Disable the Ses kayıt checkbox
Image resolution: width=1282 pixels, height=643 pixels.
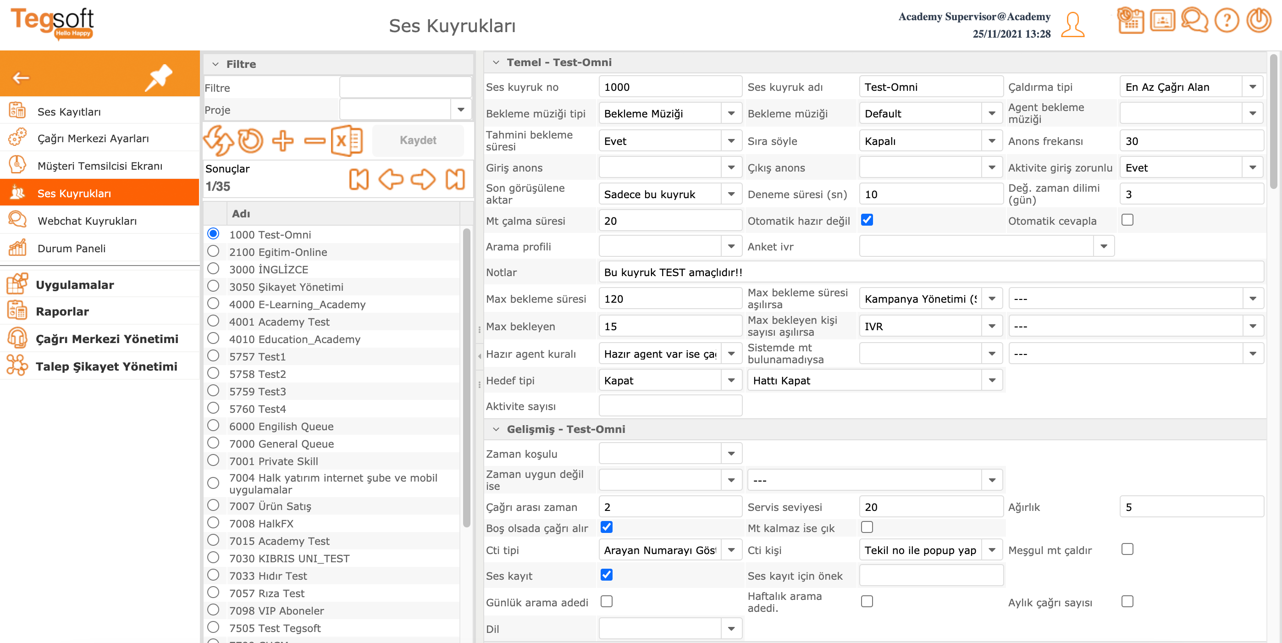[606, 575]
